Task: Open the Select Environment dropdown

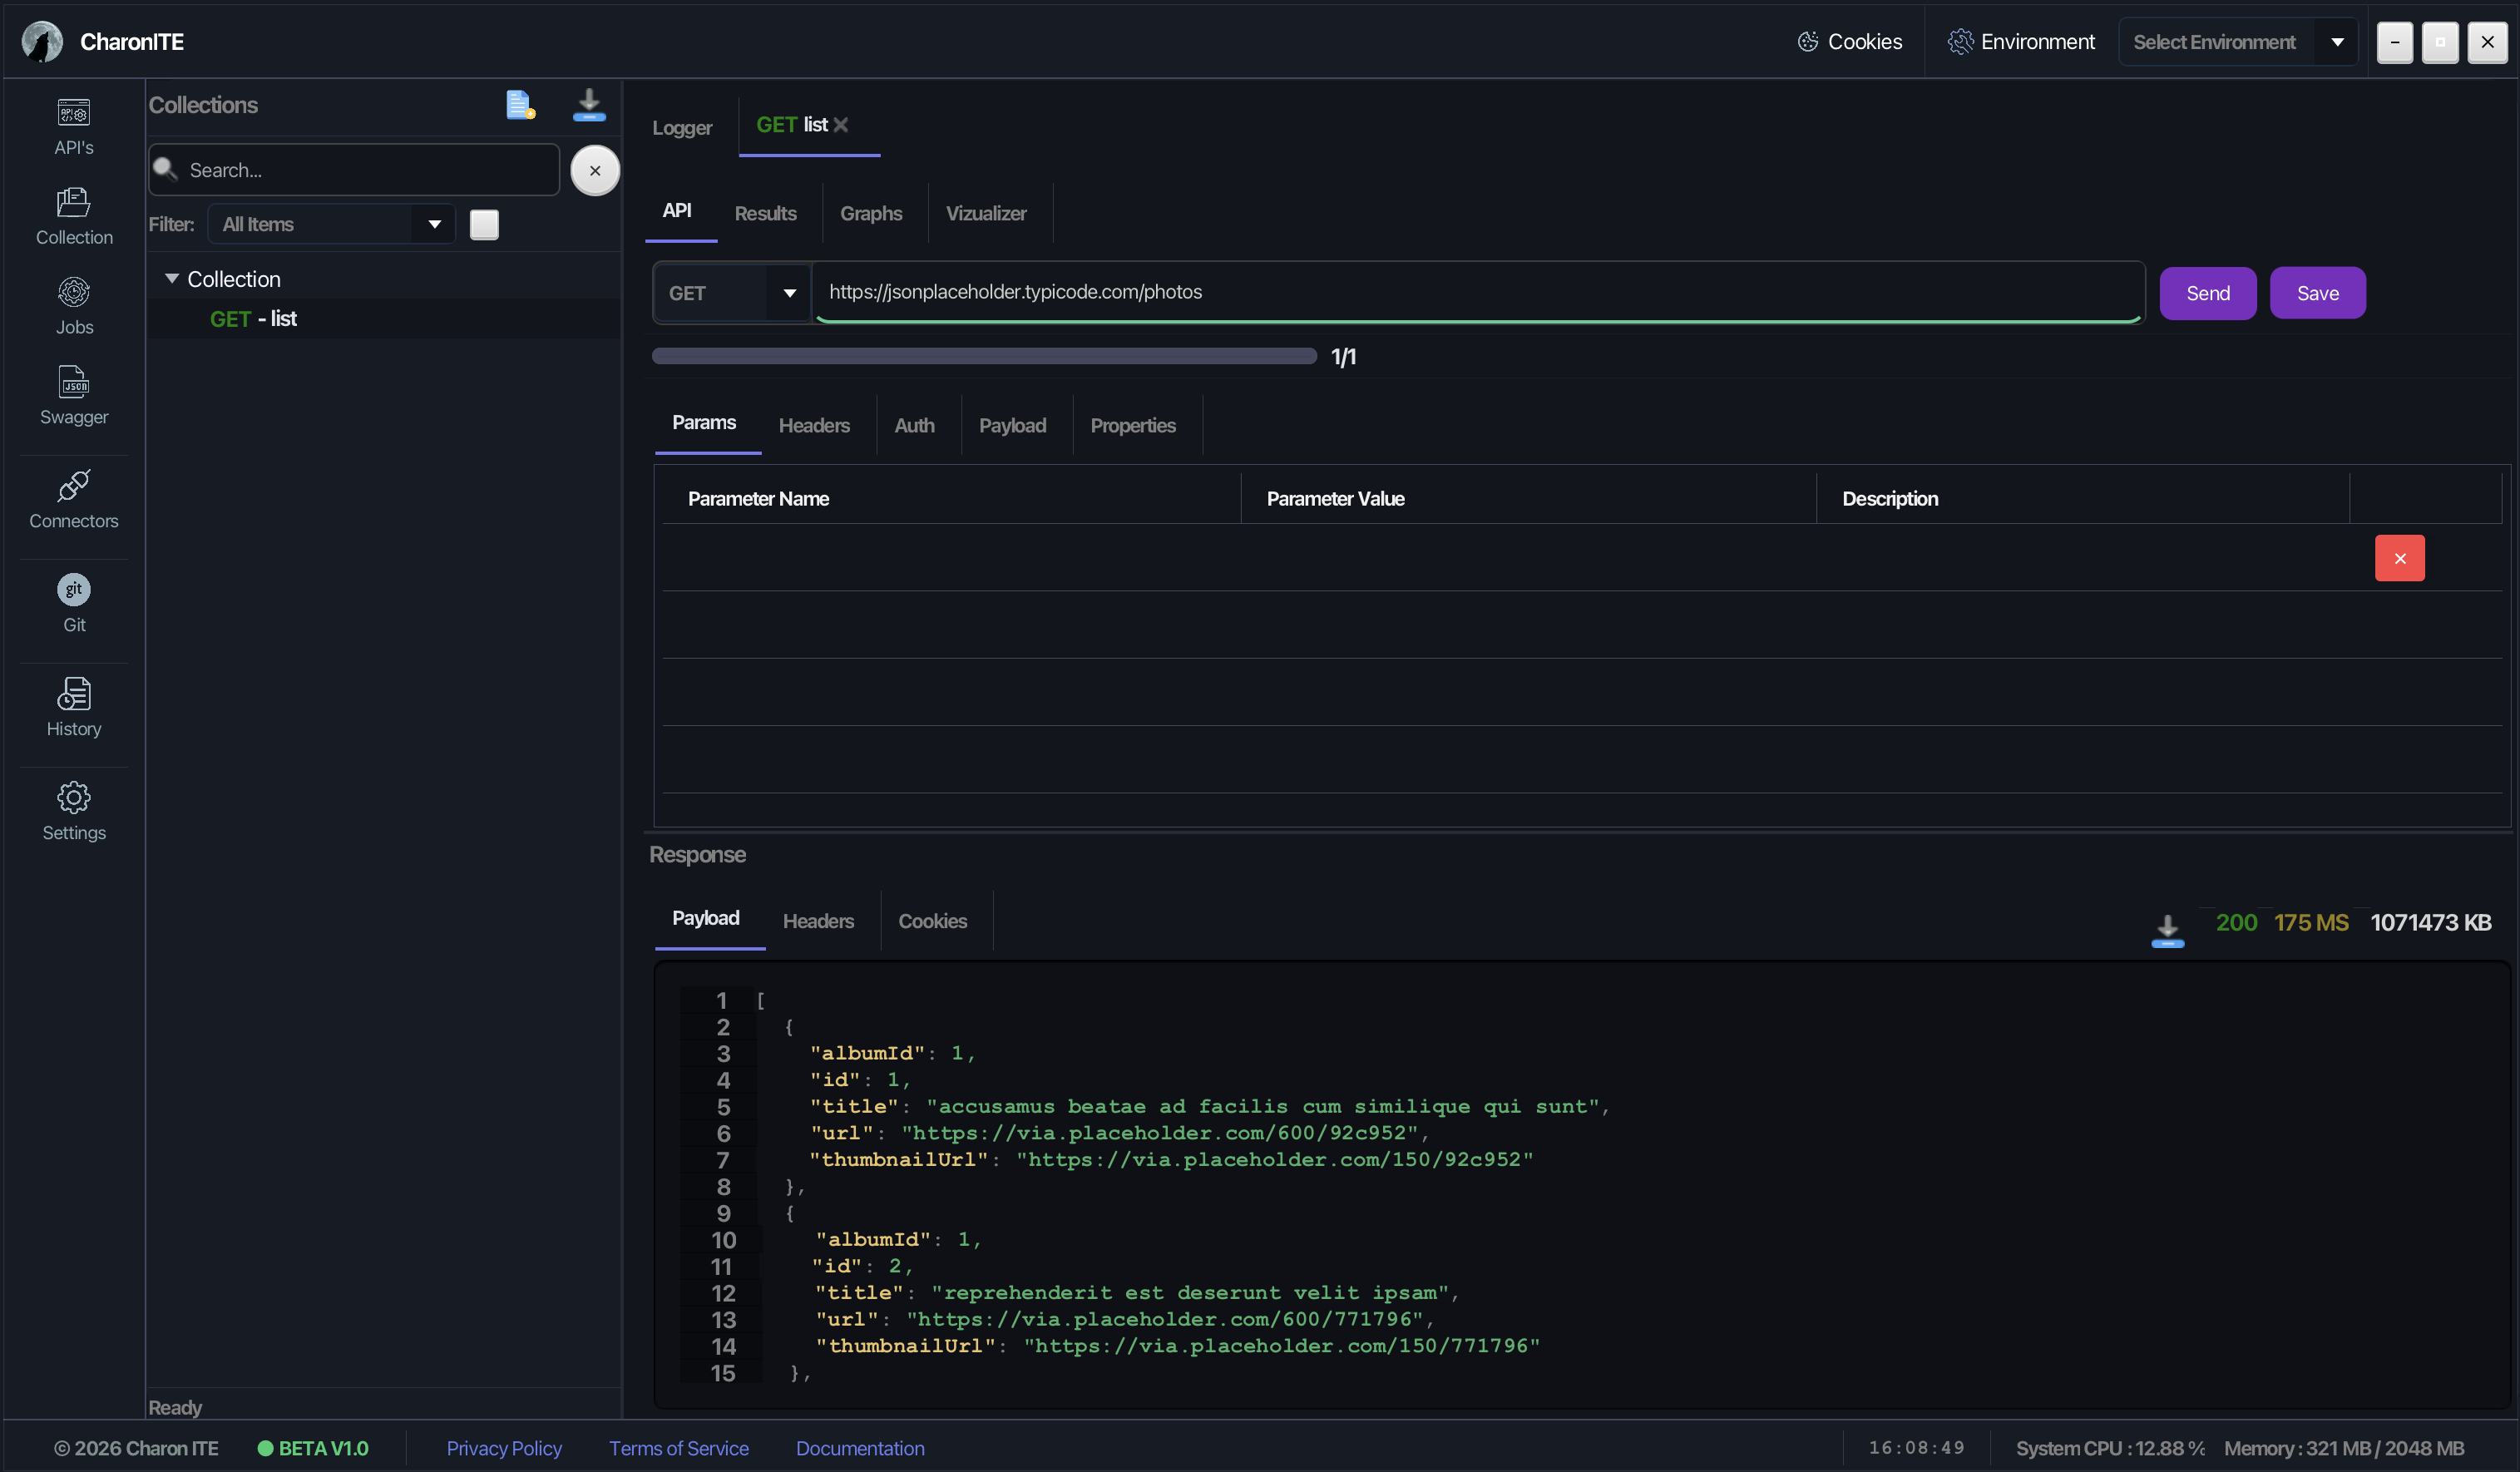Action: (x=2238, y=41)
